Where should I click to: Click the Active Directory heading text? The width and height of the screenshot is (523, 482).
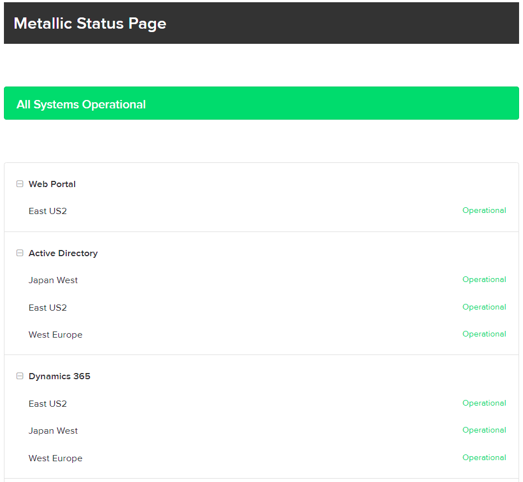(x=63, y=253)
